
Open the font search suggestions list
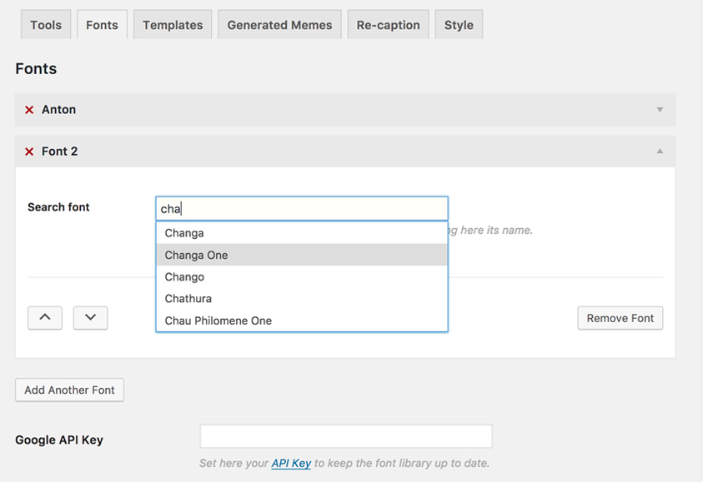300,207
